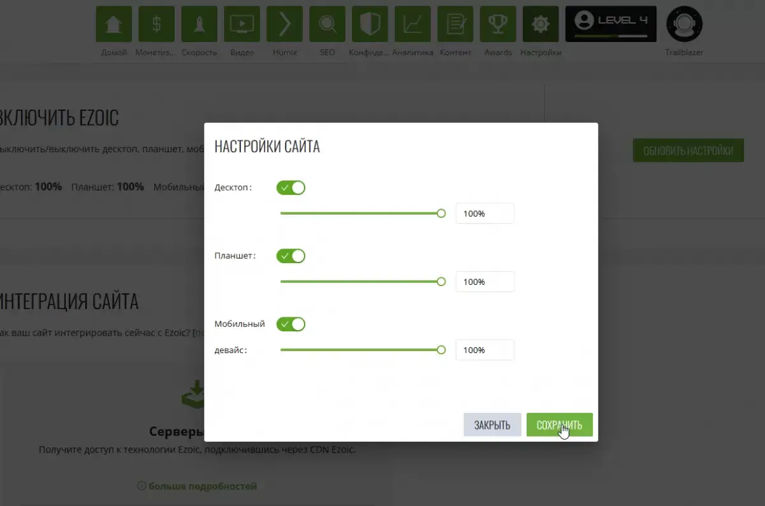Click the Домой menu label
This screenshot has height=506, width=765.
pos(114,52)
